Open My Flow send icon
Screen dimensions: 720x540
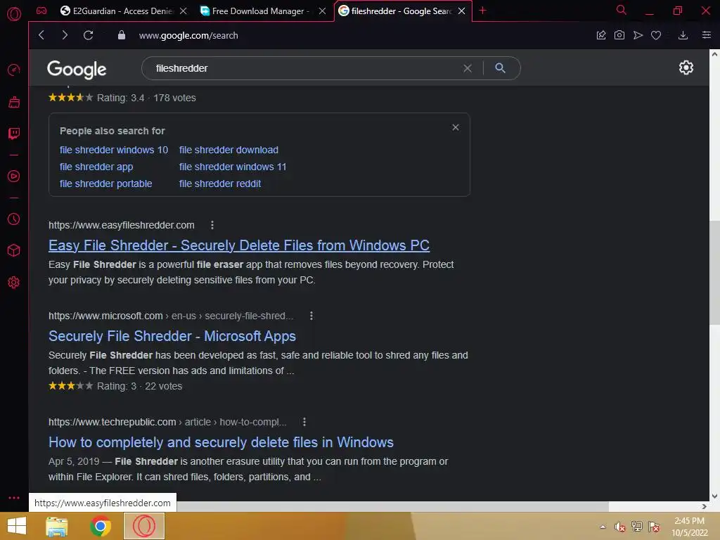(x=638, y=35)
